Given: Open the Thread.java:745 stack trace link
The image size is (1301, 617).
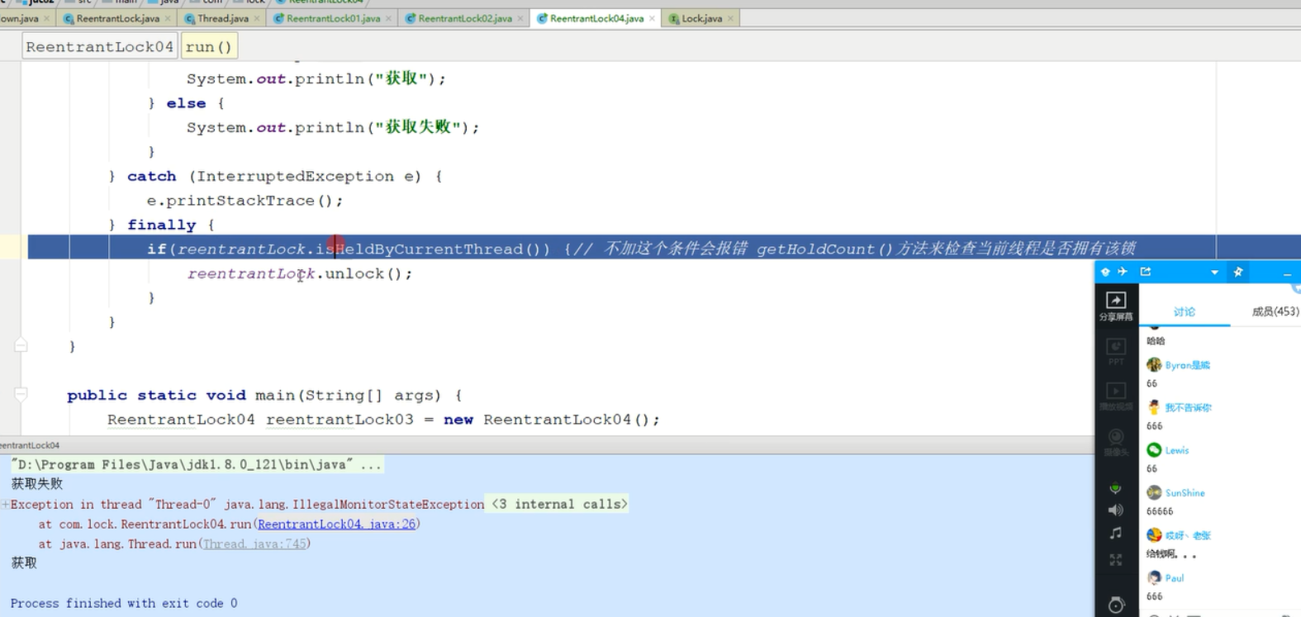Looking at the screenshot, I should tap(254, 543).
